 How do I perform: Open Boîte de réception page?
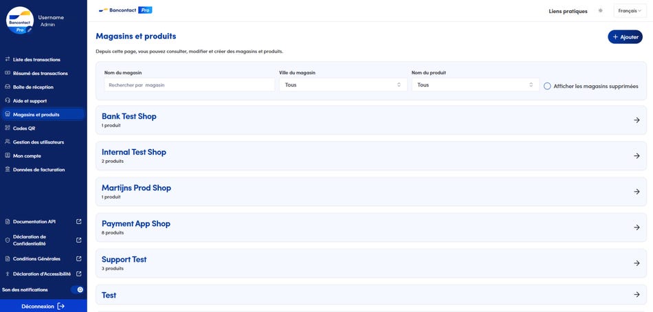click(33, 87)
